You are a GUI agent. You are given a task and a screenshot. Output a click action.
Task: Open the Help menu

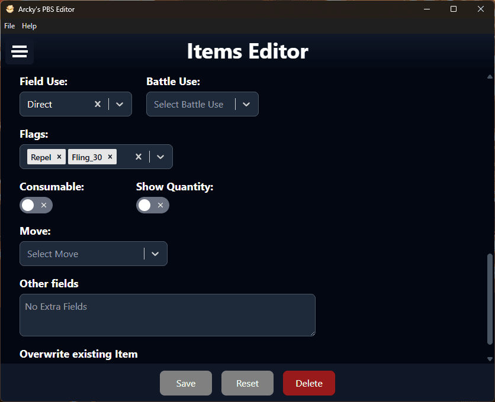(x=29, y=26)
